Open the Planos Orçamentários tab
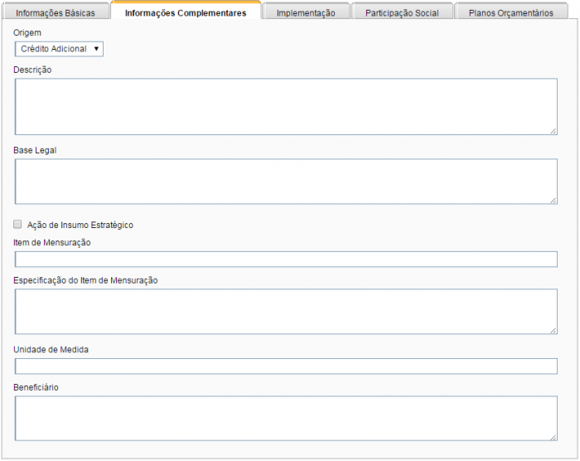The width and height of the screenshot is (580, 461). pos(510,13)
